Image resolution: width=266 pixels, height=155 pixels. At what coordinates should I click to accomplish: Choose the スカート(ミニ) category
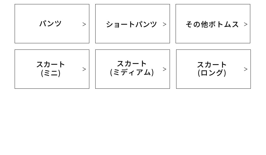coord(52,69)
